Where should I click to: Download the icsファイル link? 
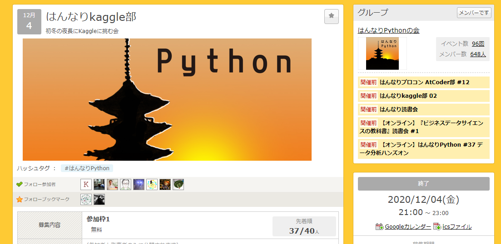[x=457, y=227]
